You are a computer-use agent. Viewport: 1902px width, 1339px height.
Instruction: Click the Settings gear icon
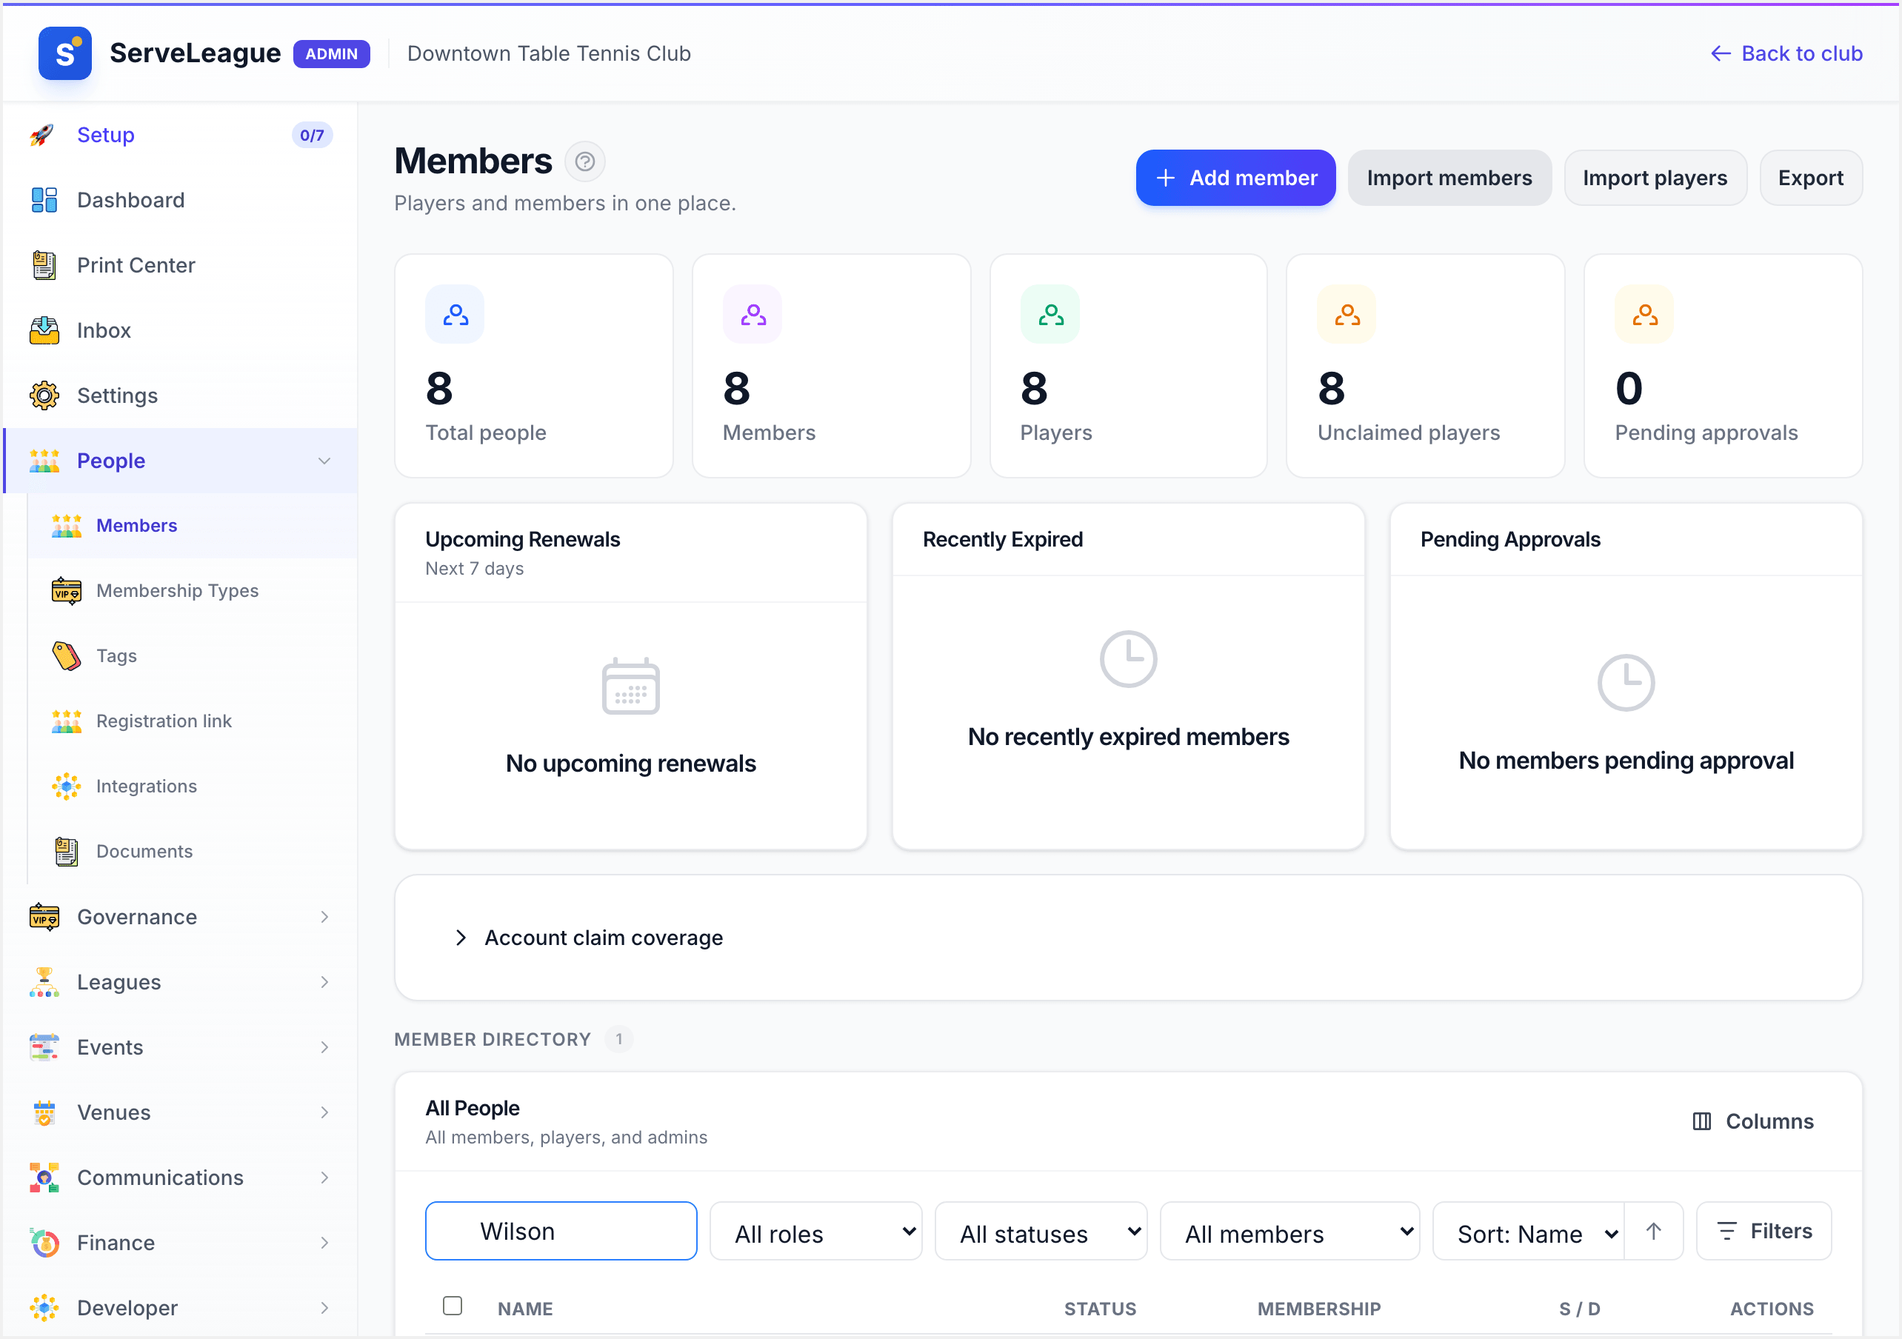(x=44, y=395)
